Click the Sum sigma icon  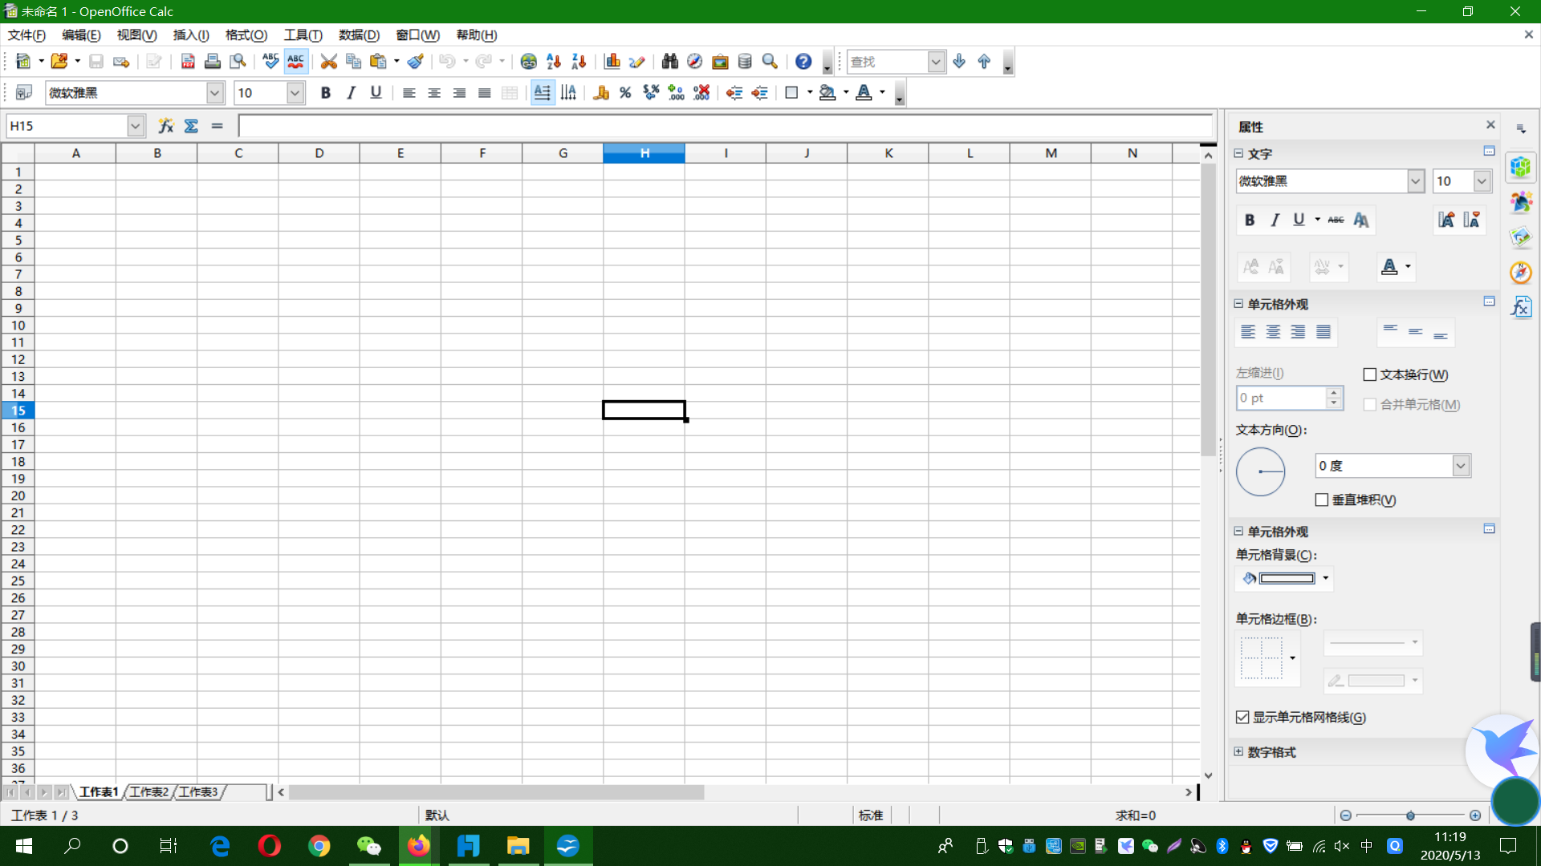[191, 126]
